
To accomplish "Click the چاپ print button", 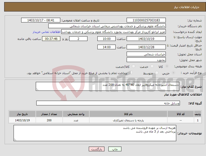I will click(x=115, y=149).
